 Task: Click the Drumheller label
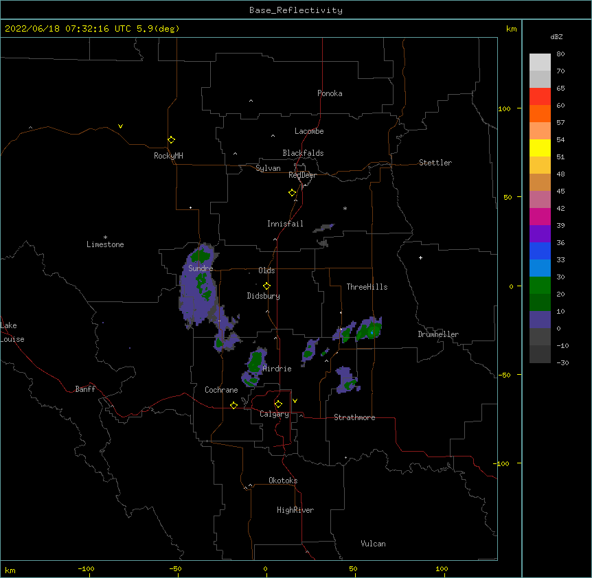click(x=438, y=334)
